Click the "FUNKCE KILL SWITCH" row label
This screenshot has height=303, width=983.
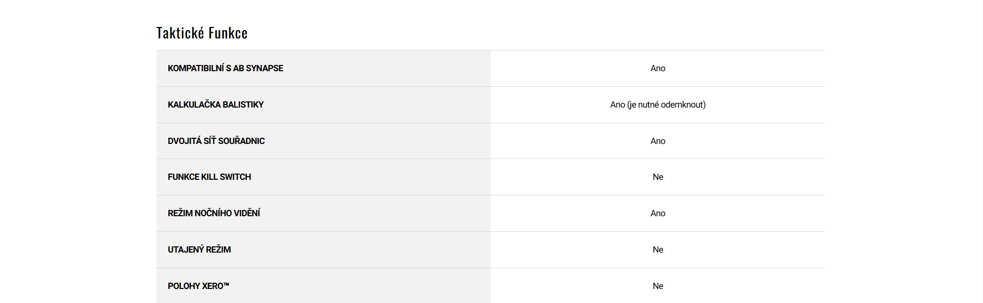pos(209,177)
